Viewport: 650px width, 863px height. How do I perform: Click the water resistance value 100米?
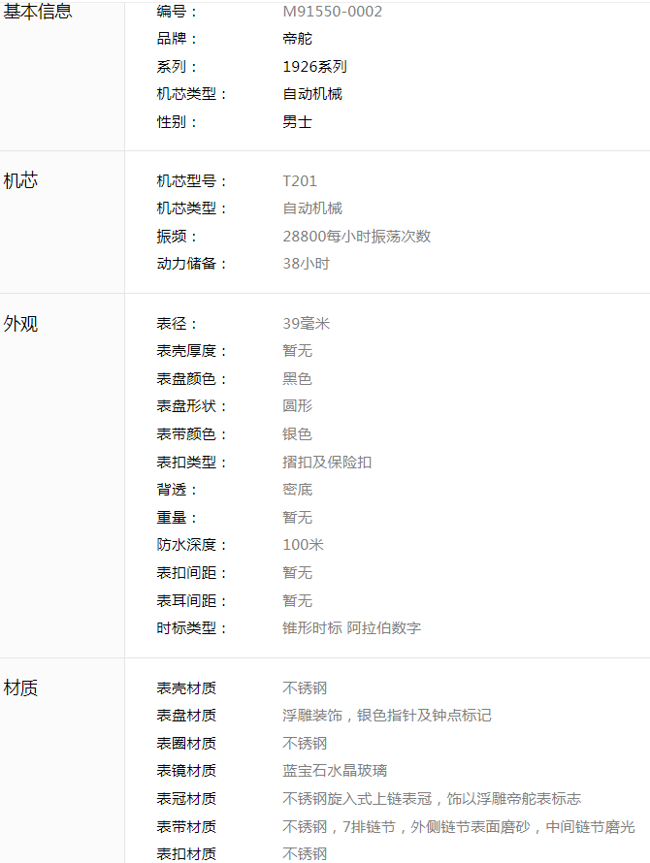point(303,545)
